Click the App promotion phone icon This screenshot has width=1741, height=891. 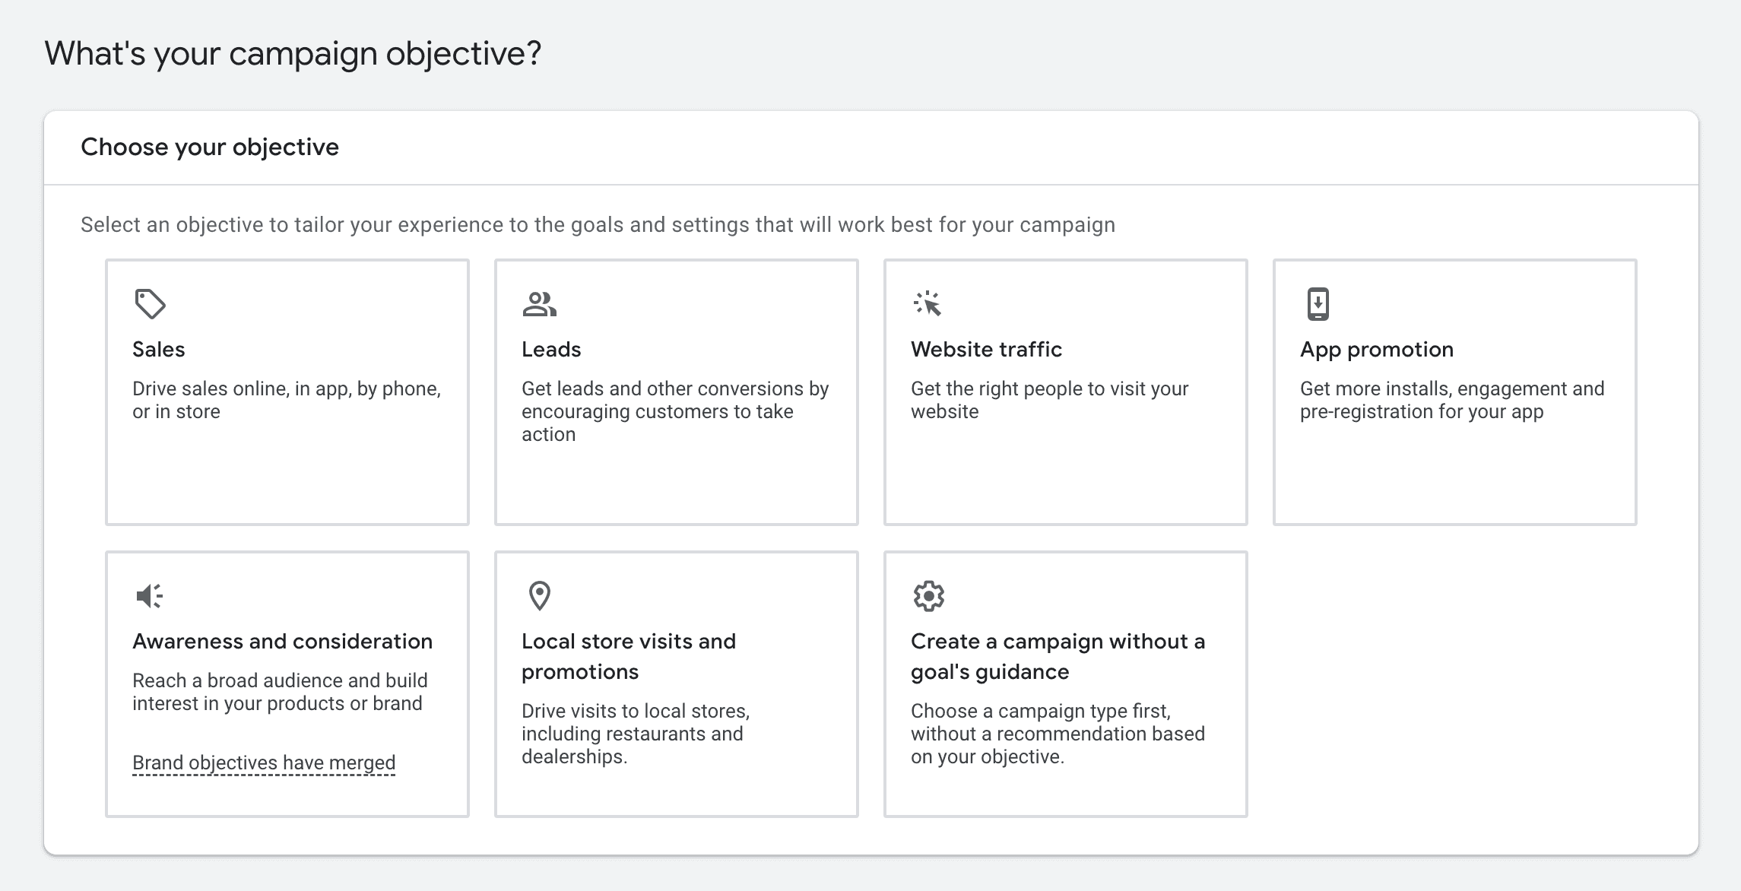pyautogui.click(x=1318, y=303)
